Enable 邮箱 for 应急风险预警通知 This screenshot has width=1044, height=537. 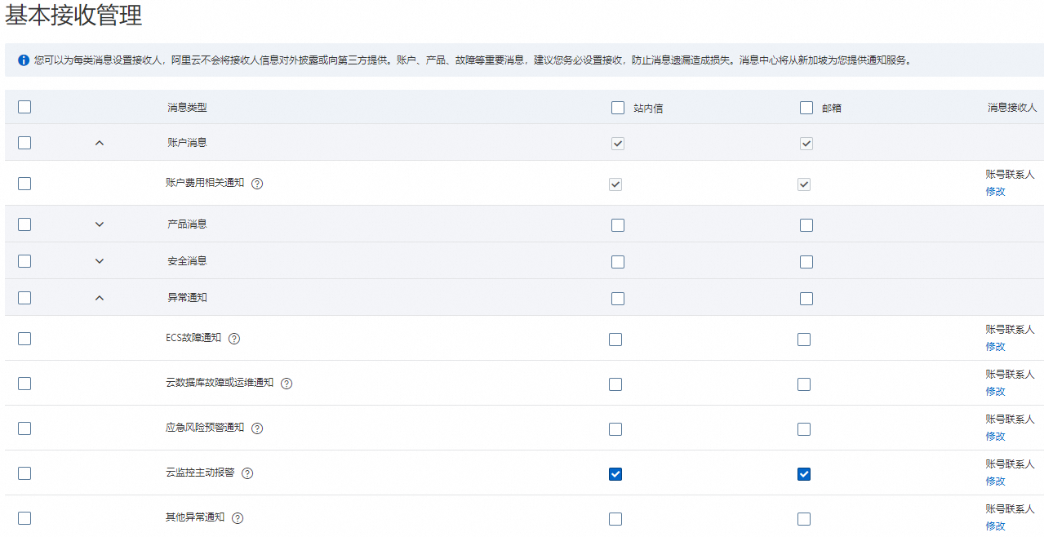pyautogui.click(x=804, y=429)
